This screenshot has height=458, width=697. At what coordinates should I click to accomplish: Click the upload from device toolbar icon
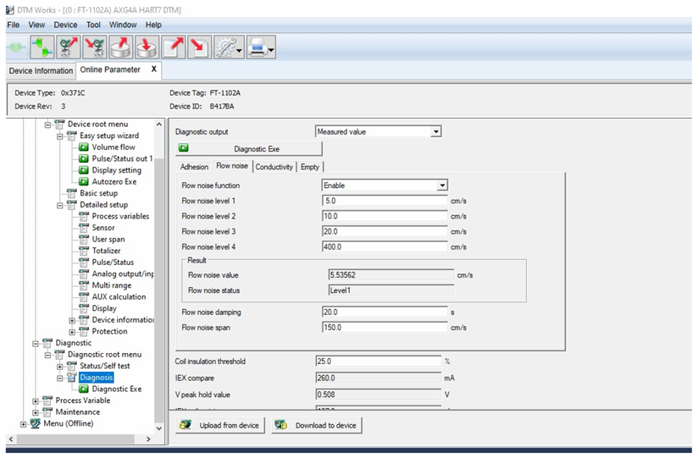[69, 48]
